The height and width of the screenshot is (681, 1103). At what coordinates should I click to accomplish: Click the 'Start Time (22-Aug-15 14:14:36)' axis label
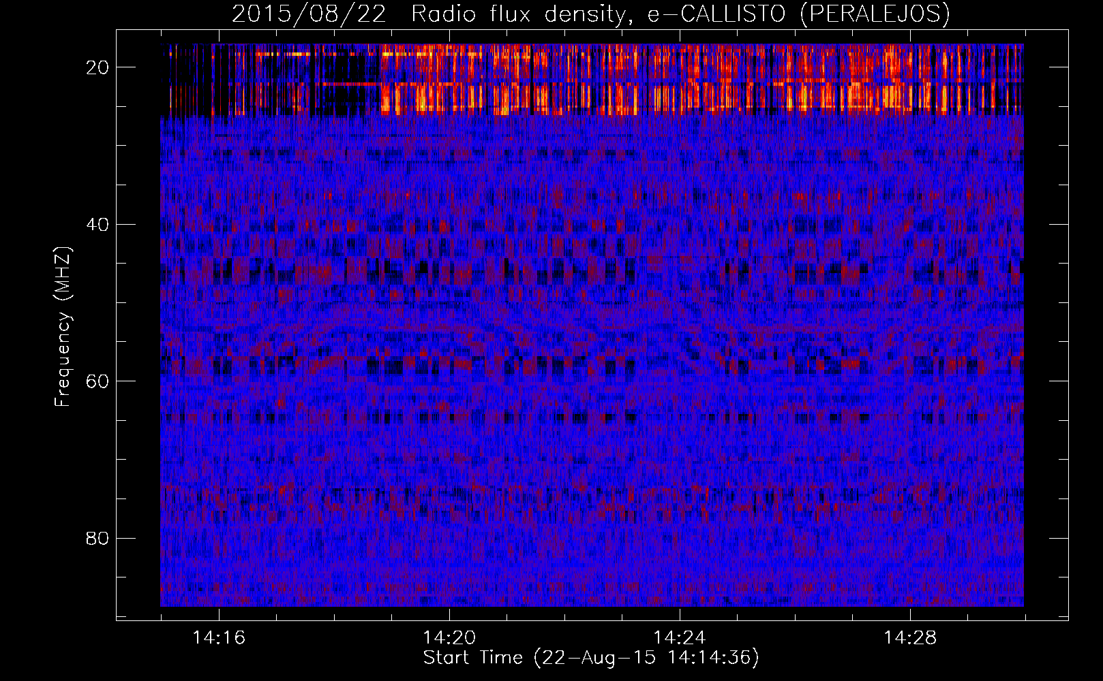[x=591, y=658]
